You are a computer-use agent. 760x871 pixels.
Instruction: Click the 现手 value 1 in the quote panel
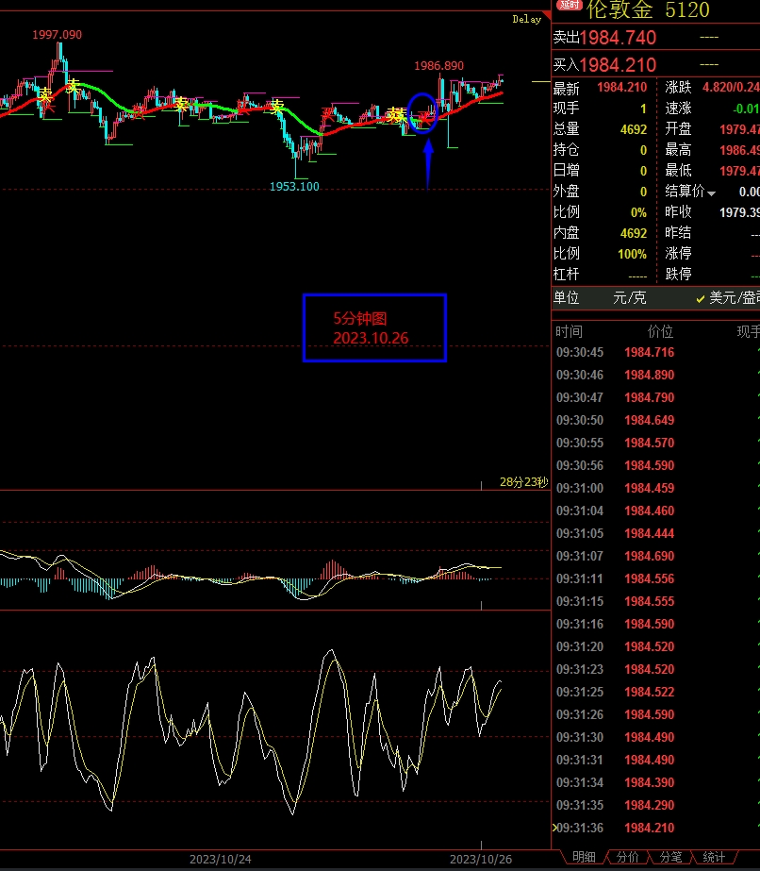(x=643, y=109)
